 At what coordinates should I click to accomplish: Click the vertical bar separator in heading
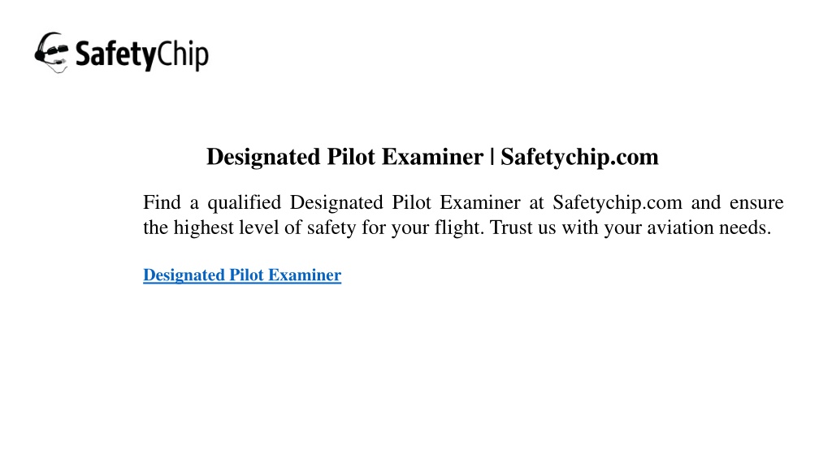pyautogui.click(x=492, y=157)
